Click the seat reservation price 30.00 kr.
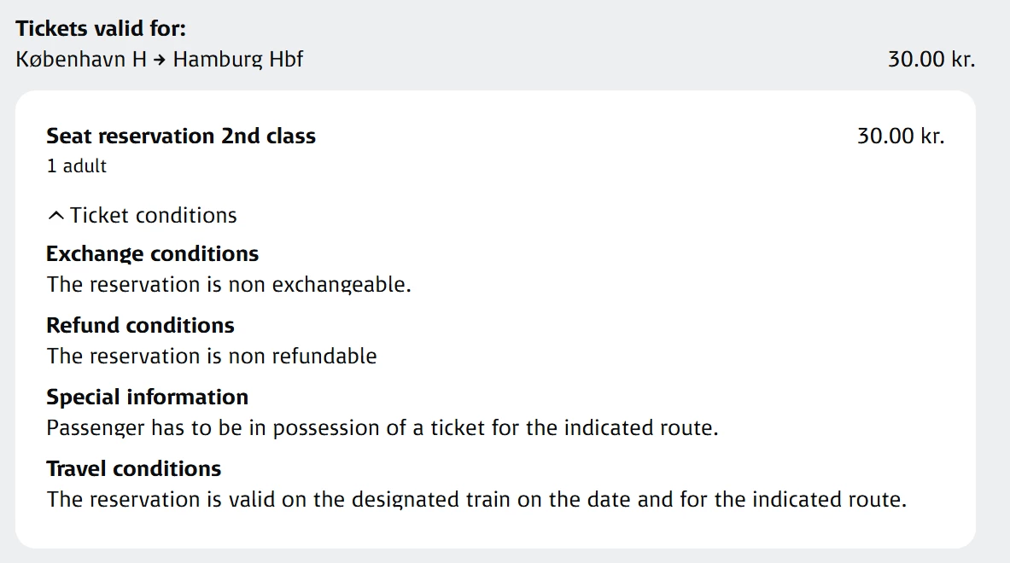Image resolution: width=1010 pixels, height=563 pixels. (x=900, y=136)
